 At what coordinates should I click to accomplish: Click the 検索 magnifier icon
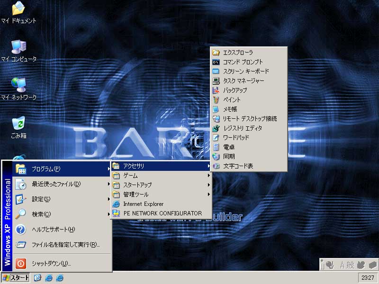click(x=21, y=214)
